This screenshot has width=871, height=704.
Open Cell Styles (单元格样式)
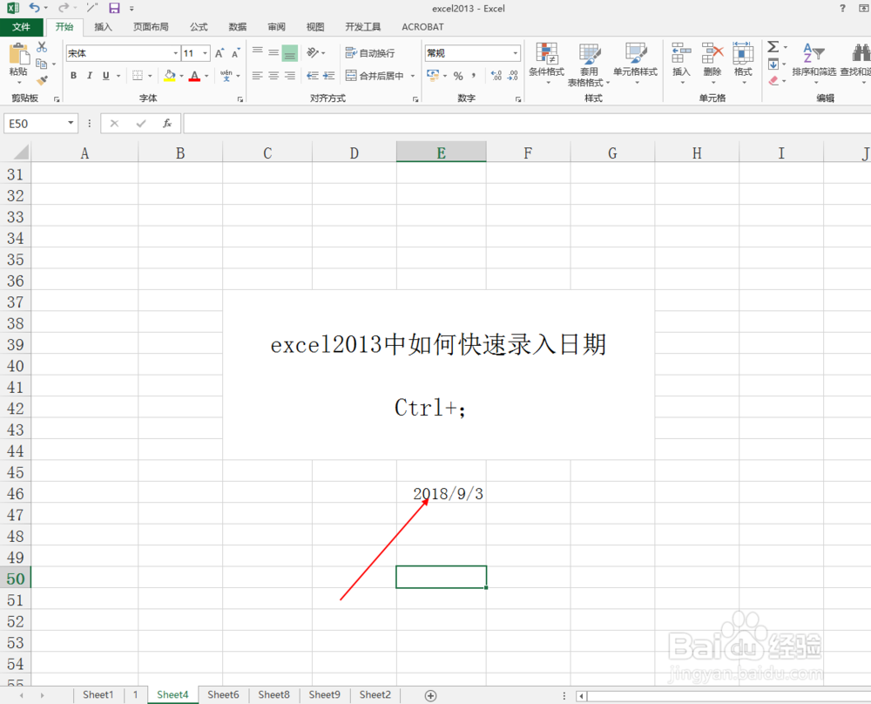point(636,64)
